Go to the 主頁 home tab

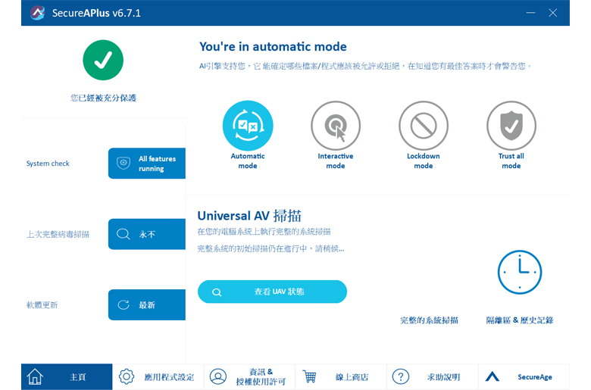[x=67, y=377]
